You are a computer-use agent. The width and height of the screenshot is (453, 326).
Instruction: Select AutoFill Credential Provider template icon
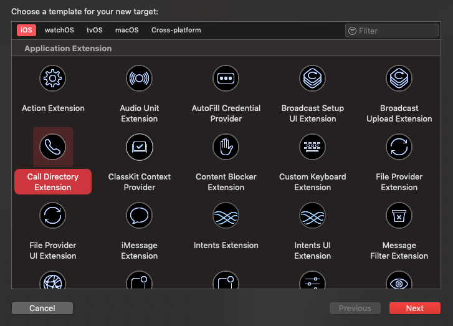pyautogui.click(x=226, y=79)
